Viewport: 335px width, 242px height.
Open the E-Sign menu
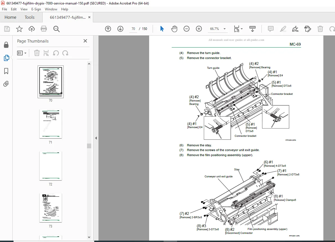(36, 9)
